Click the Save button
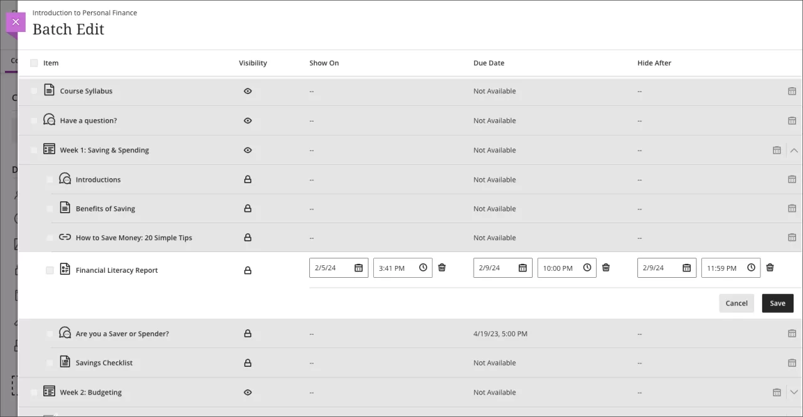The width and height of the screenshot is (803, 417). point(777,303)
